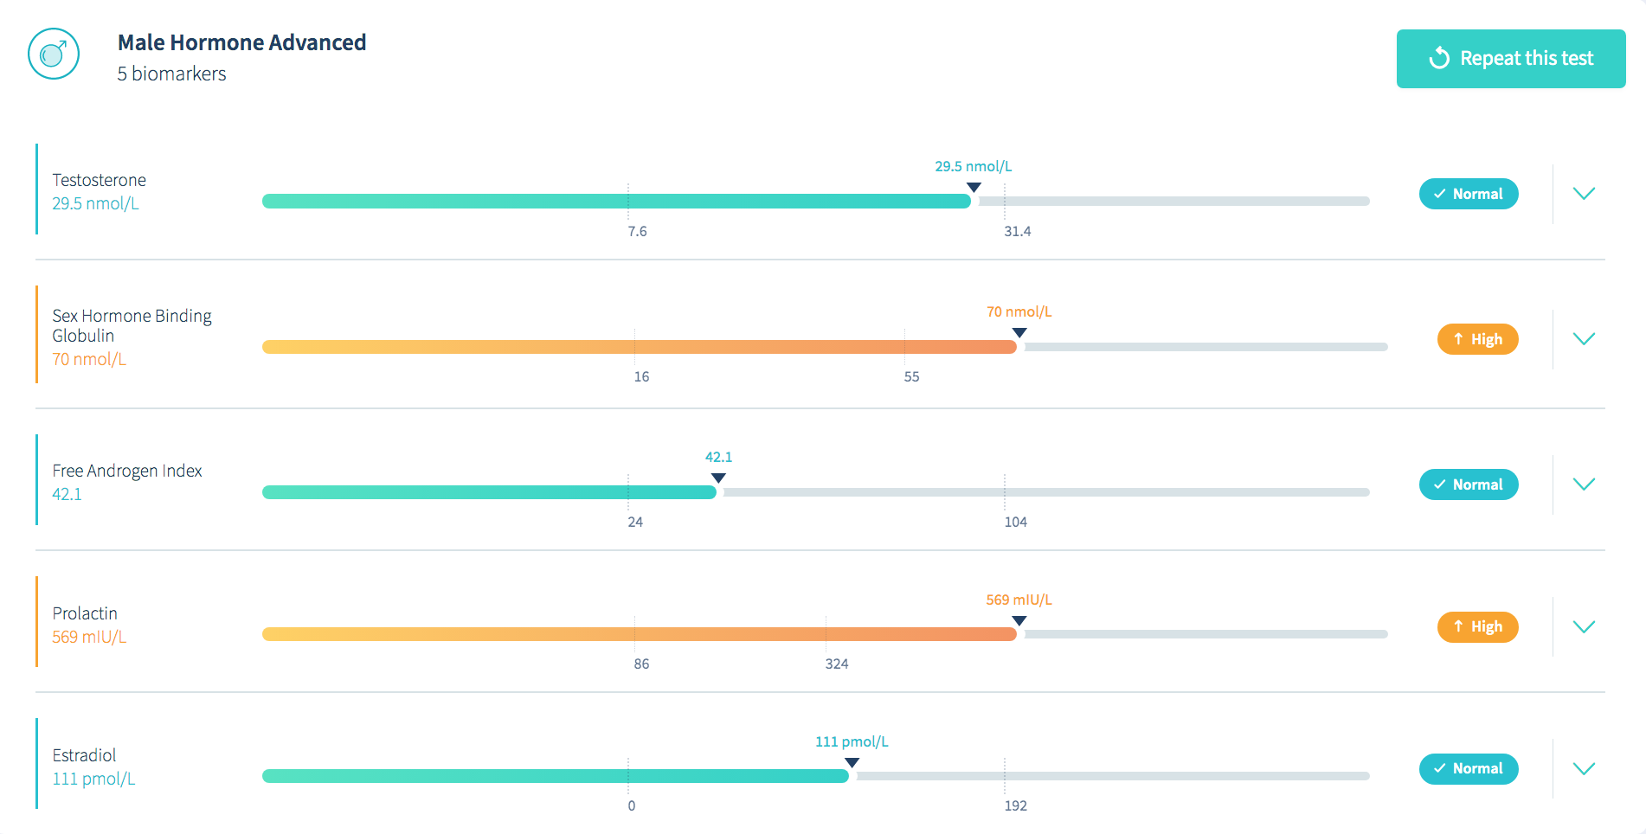Click the Normal badge for Free Androgen Index
1646x834 pixels.
(x=1468, y=484)
